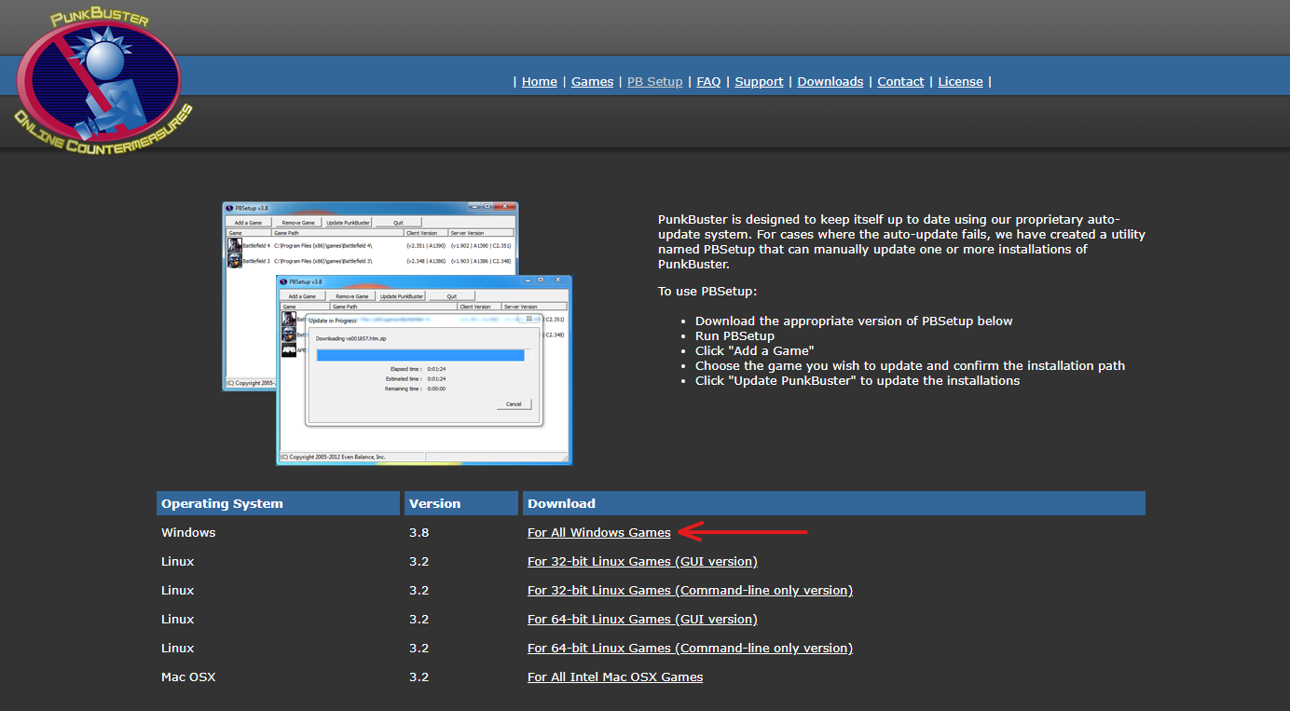The height and width of the screenshot is (711, 1290).
Task: Click the PBSetup application screenshot image
Action: pos(397,334)
